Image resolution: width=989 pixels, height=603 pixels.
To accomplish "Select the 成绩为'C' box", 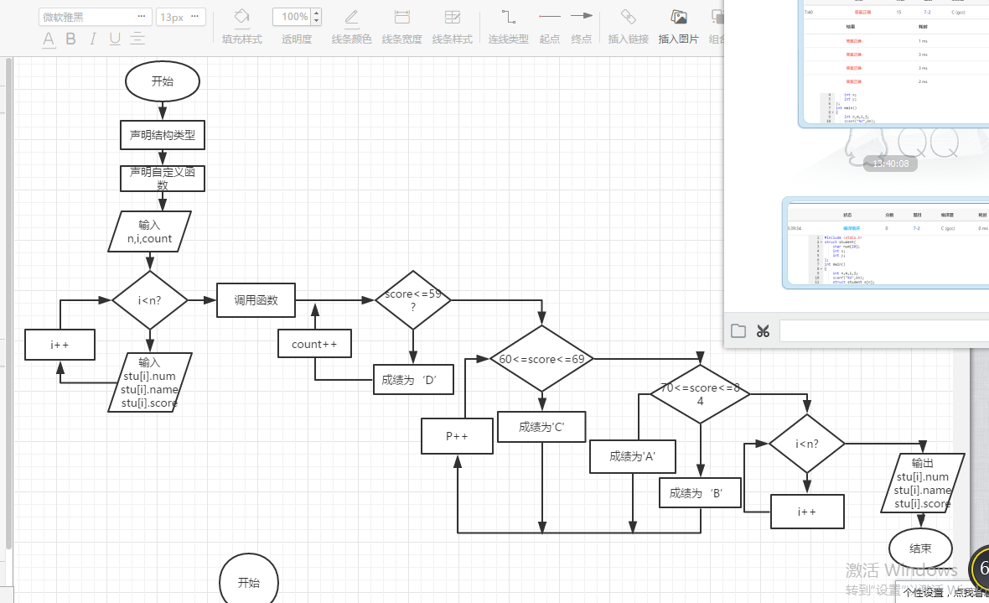I will coord(541,427).
